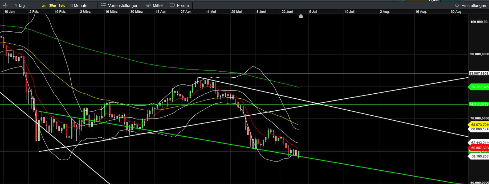This screenshot has width=489, height=184.
Task: Click the 19 Juli date label
Action: click(349, 12)
